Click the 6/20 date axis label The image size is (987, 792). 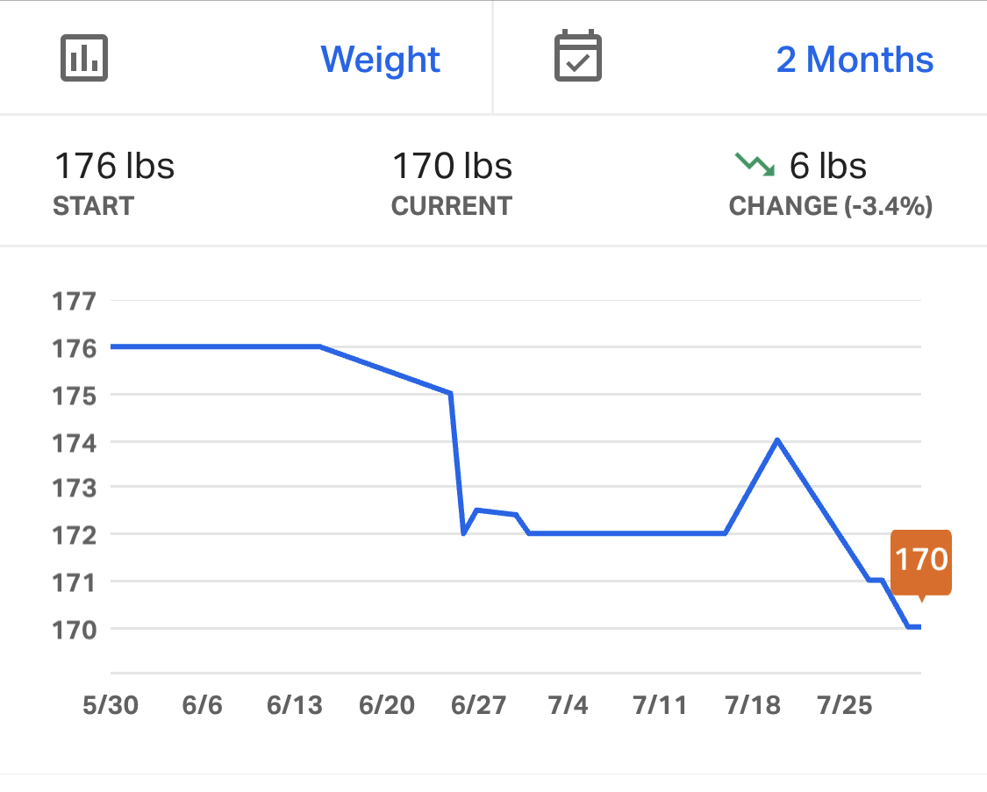tap(386, 705)
